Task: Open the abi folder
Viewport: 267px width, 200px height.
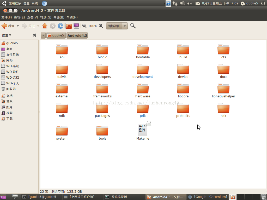Action: [x=62, y=52]
